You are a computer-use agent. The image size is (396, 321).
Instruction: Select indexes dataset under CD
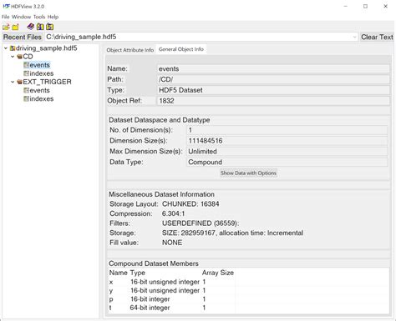pyautogui.click(x=42, y=73)
